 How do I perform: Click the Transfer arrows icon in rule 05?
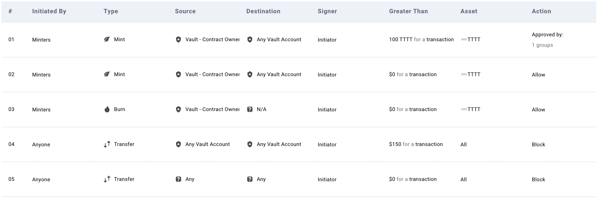coord(107,179)
